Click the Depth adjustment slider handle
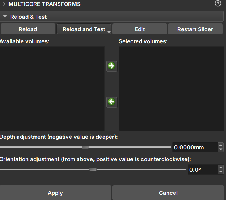226x200 pixels. (85, 147)
